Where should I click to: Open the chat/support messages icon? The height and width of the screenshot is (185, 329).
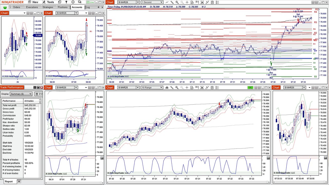pyautogui.click(x=80, y=2)
